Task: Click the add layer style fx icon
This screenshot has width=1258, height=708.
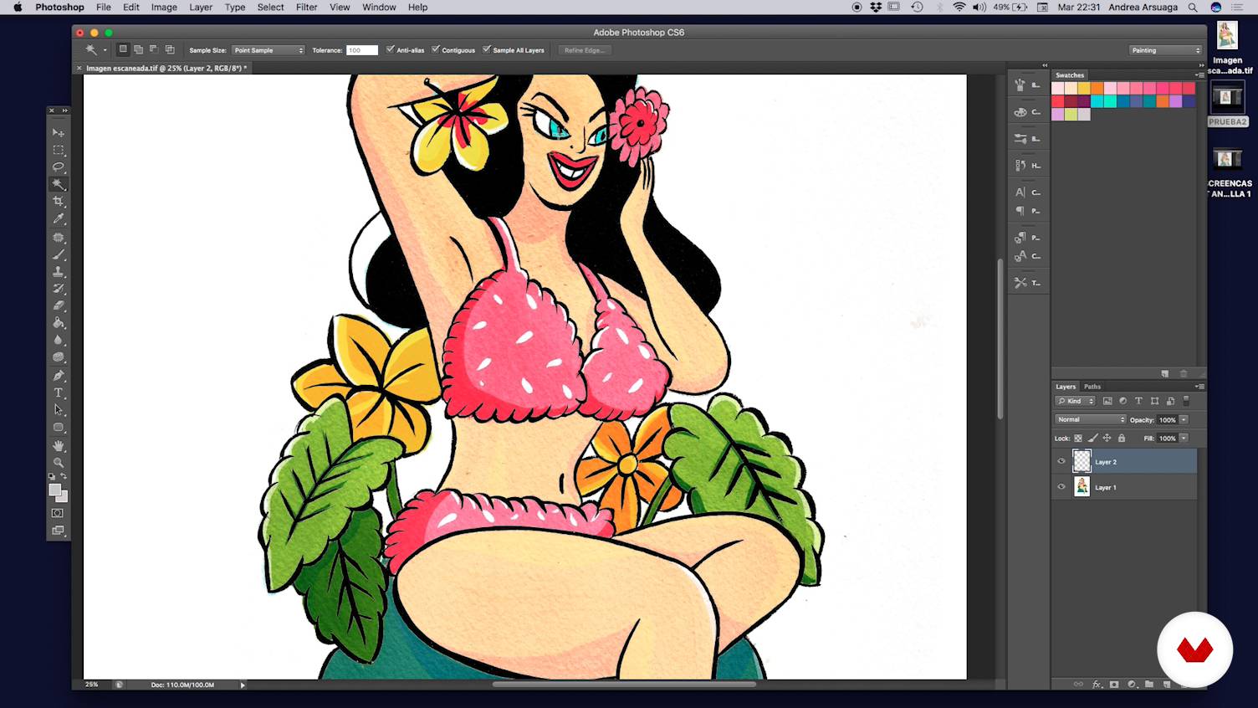Action: tap(1097, 685)
